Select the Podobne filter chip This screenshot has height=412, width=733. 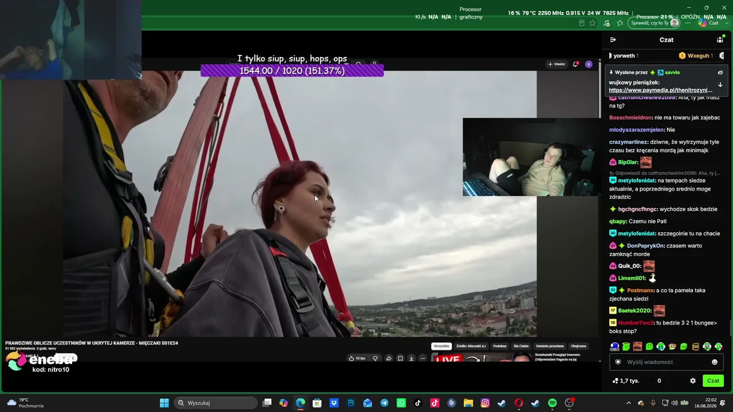(499, 346)
